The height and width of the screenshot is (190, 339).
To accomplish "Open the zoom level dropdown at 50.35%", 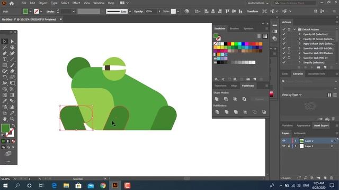I will (x=15, y=179).
